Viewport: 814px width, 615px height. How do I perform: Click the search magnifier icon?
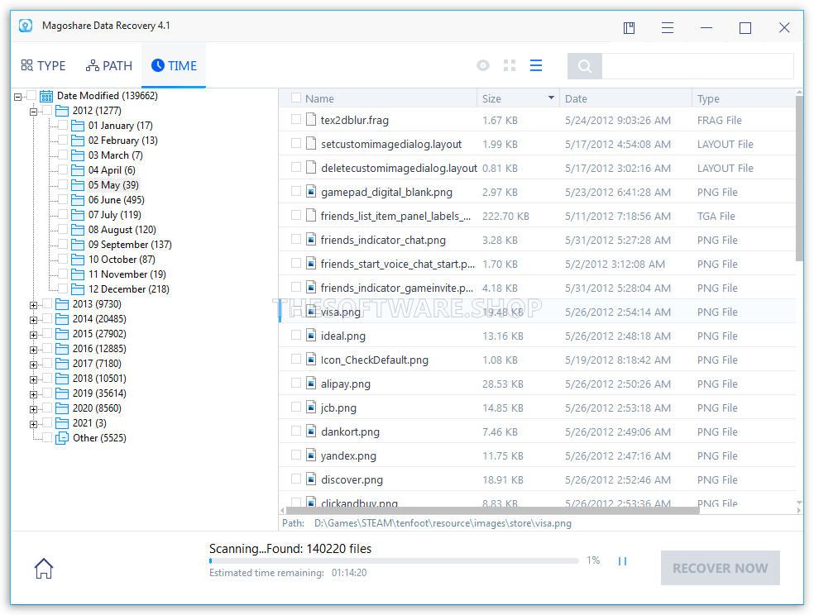585,66
